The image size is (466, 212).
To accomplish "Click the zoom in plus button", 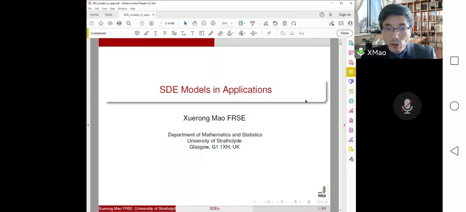I will click(x=213, y=23).
